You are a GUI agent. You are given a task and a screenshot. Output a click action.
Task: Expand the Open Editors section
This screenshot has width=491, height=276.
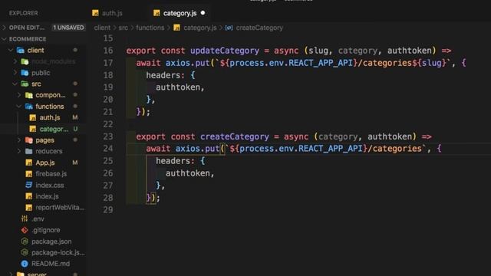(5, 28)
